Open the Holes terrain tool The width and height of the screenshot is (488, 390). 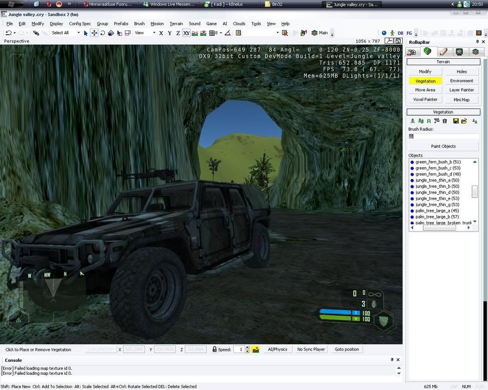461,71
